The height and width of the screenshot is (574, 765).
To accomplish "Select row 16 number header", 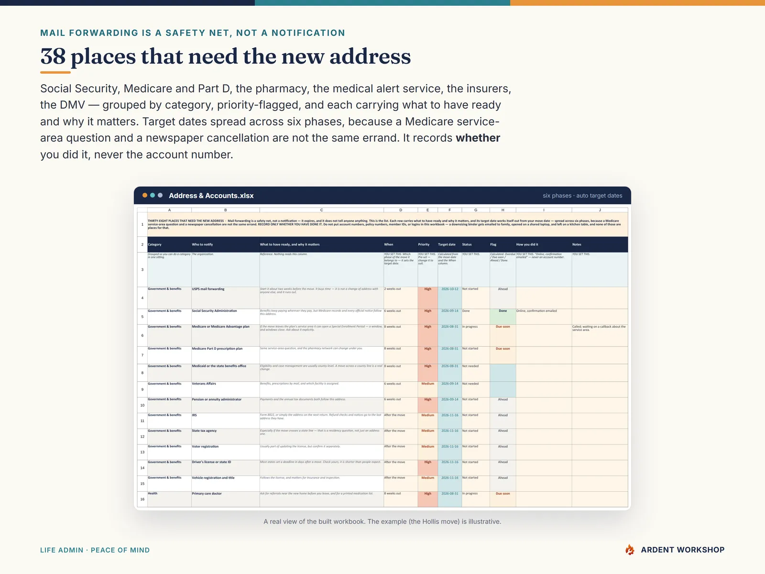I will [x=142, y=499].
